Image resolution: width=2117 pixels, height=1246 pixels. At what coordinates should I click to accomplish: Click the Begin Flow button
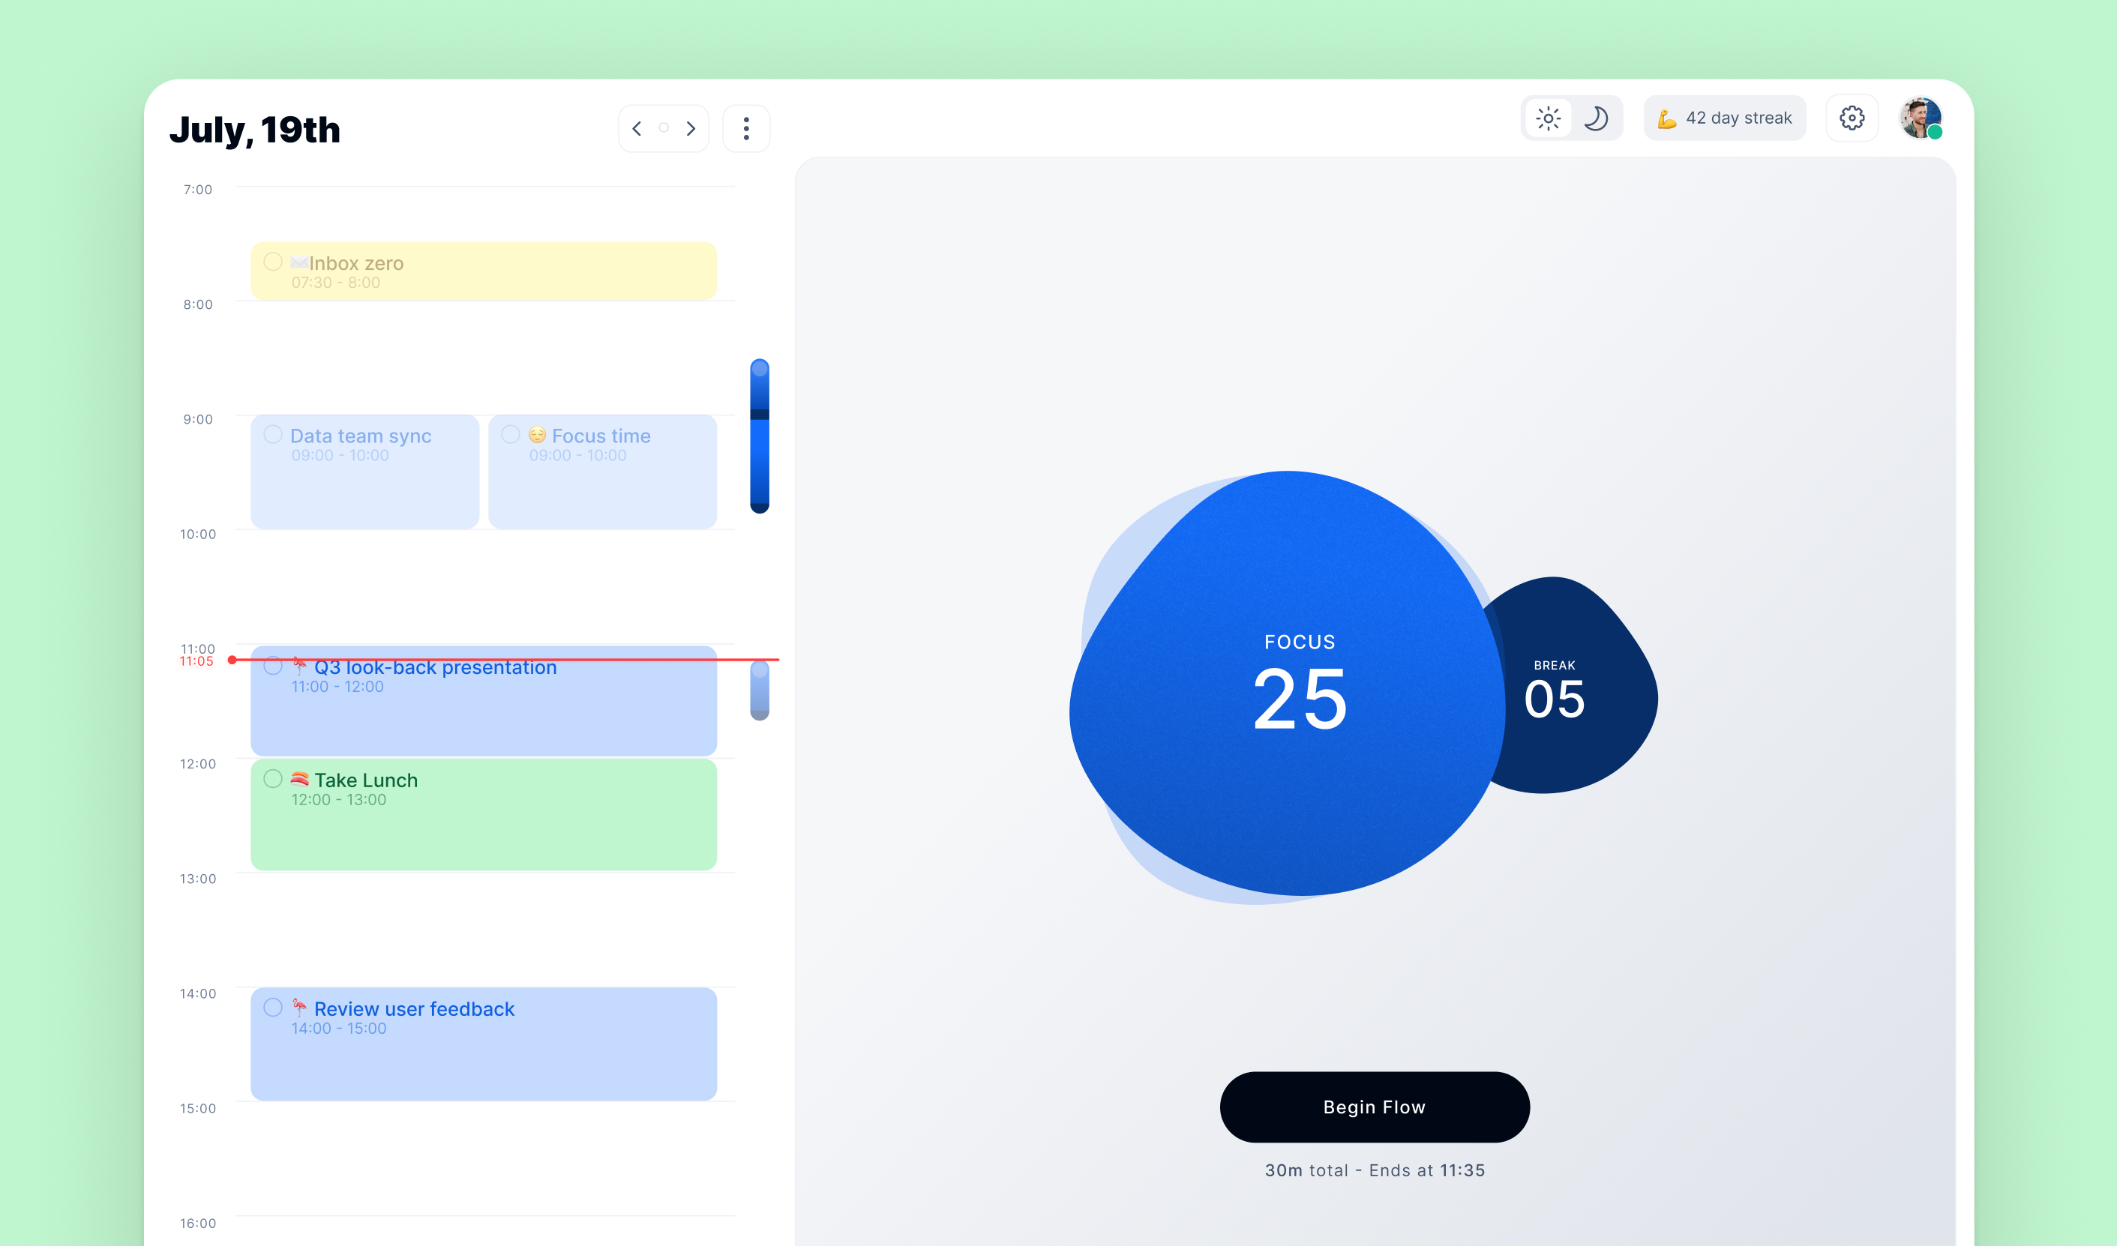1375,1107
